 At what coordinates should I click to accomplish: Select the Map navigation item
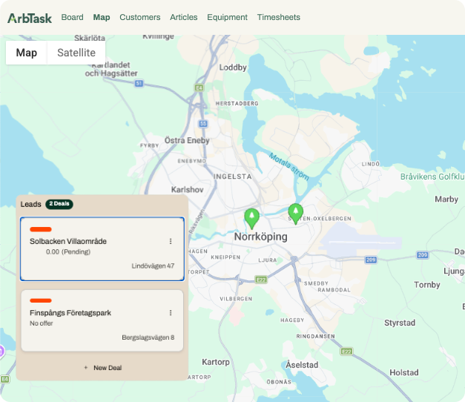(102, 17)
